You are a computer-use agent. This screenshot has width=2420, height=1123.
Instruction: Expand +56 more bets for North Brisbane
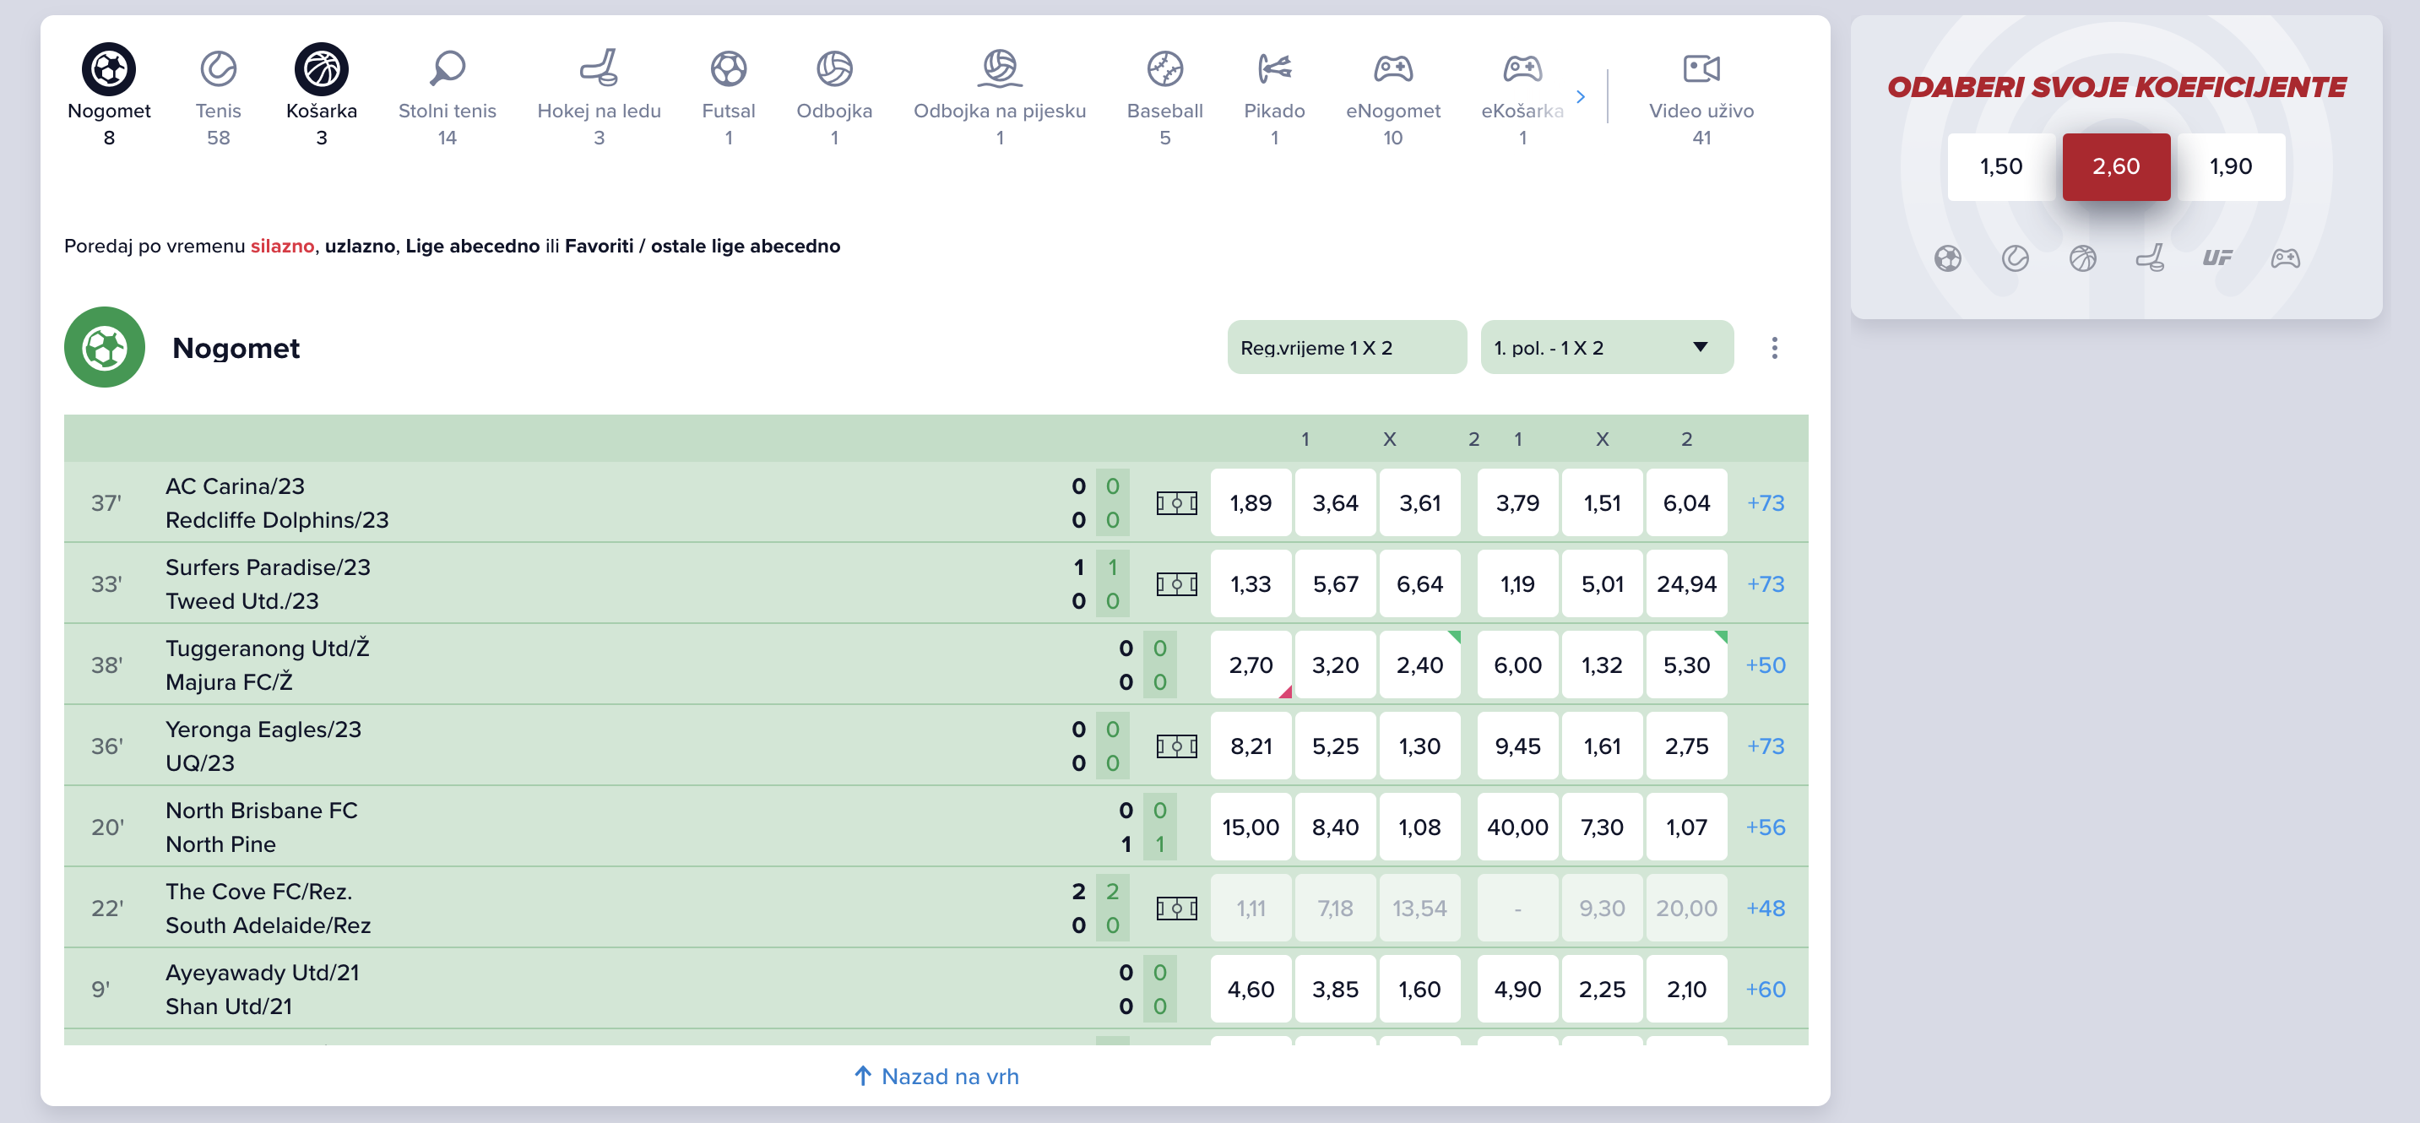(x=1766, y=828)
